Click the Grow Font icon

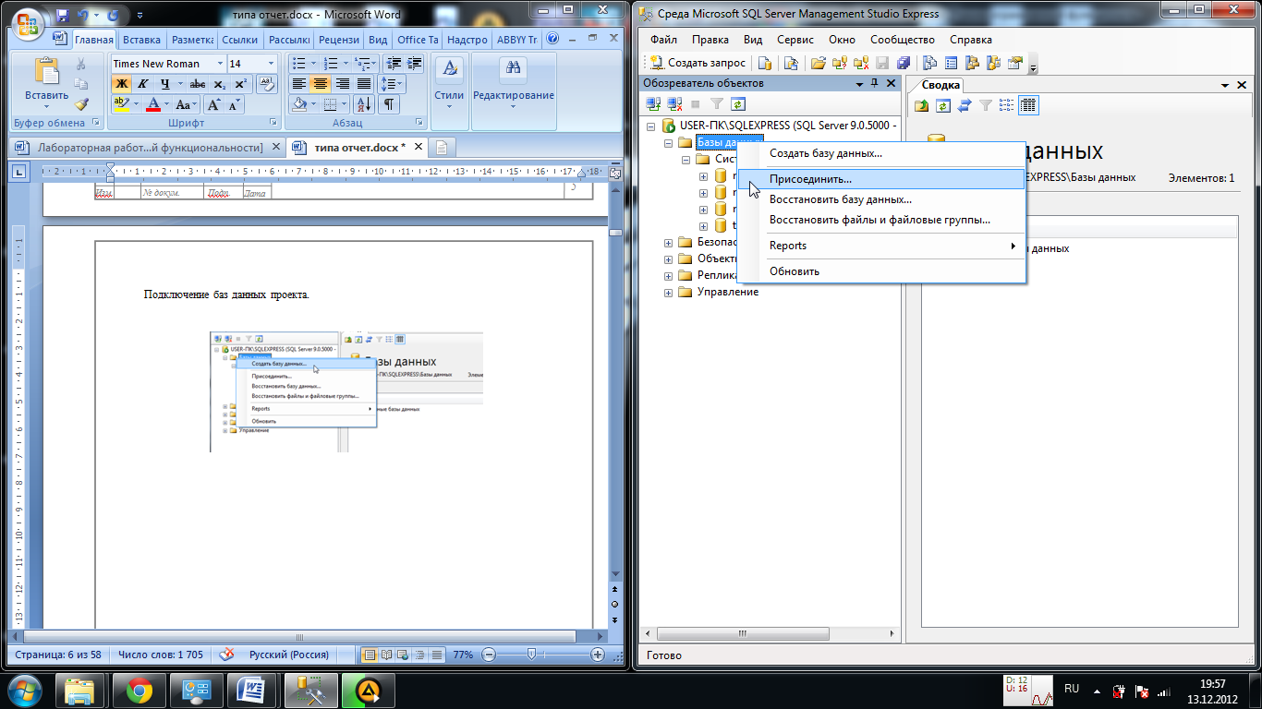(213, 104)
